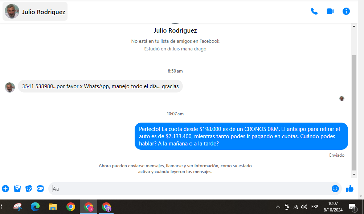
Task: Open the notification action center icon
Action: tap(353, 207)
